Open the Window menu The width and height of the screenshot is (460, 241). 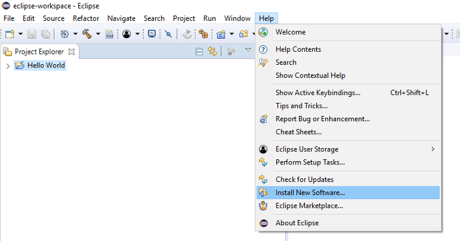pos(237,18)
